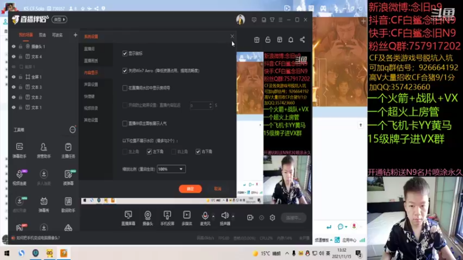Viewport: 463px width, 260px height.
Task: Add 直播屏幕 screen capture source
Action: point(128,218)
